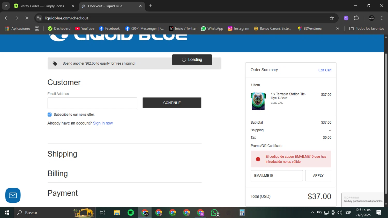Open the Windows Start menu
This screenshot has height=218, width=388.
[7, 213]
